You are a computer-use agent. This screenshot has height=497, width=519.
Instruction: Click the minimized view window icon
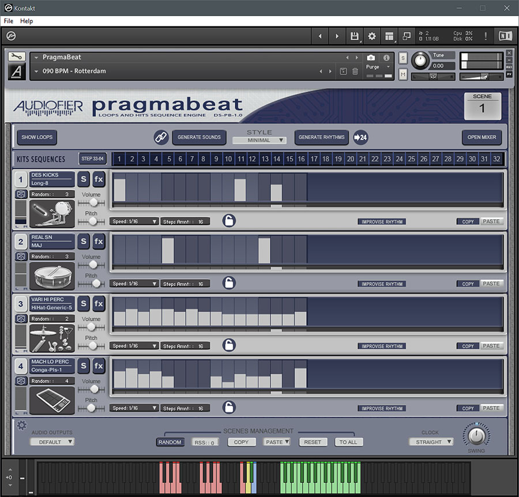coord(407,36)
